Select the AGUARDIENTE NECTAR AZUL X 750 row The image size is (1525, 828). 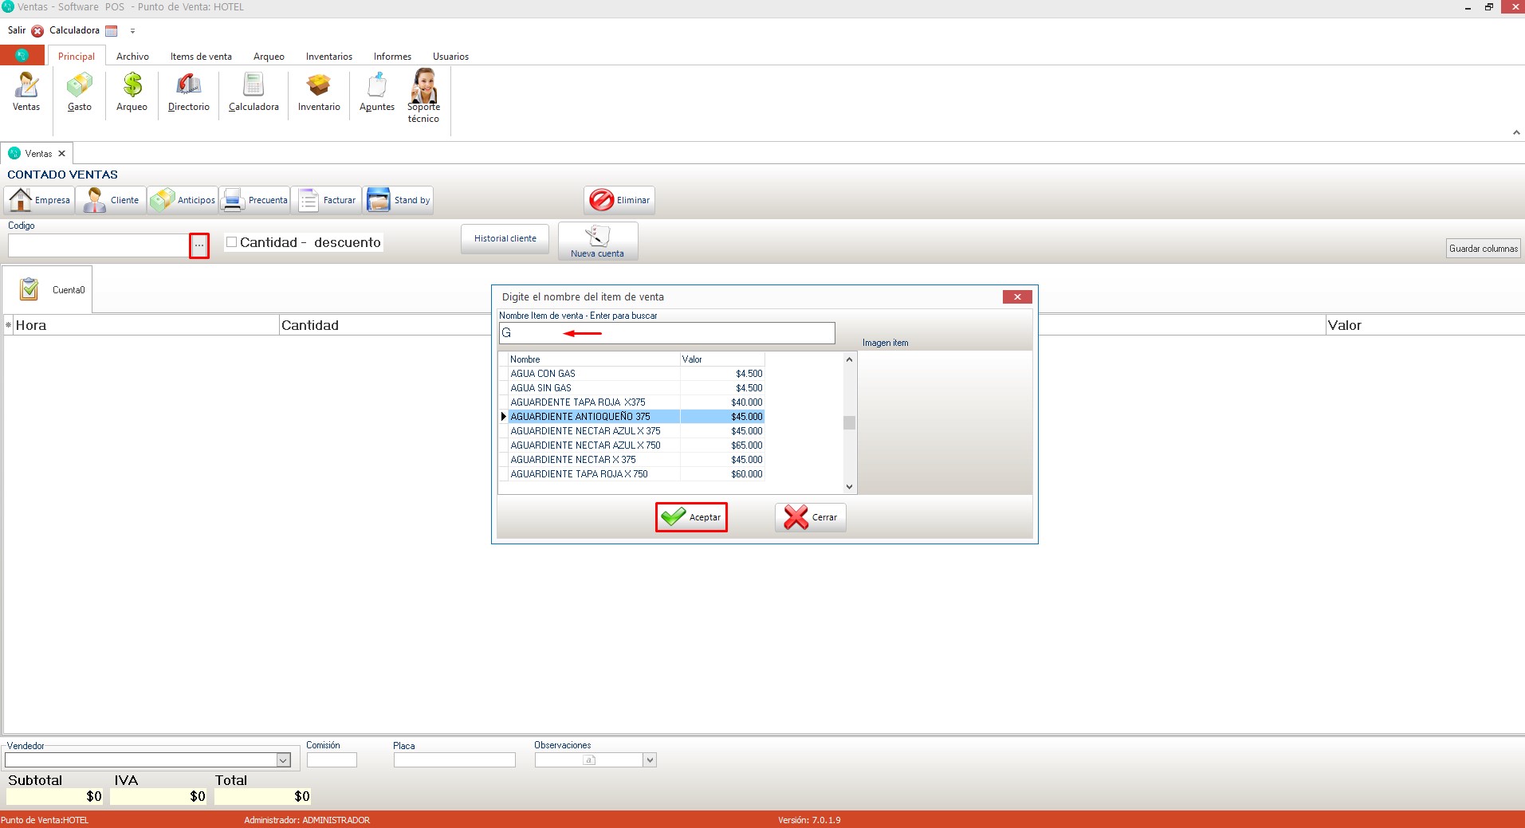click(x=585, y=445)
